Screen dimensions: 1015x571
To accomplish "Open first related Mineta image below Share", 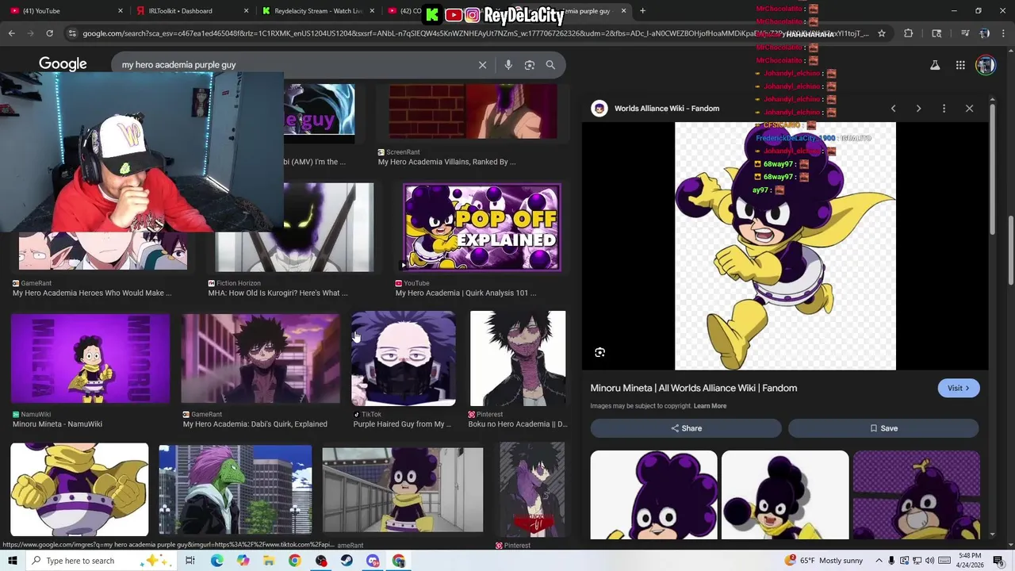I will pyautogui.click(x=654, y=495).
